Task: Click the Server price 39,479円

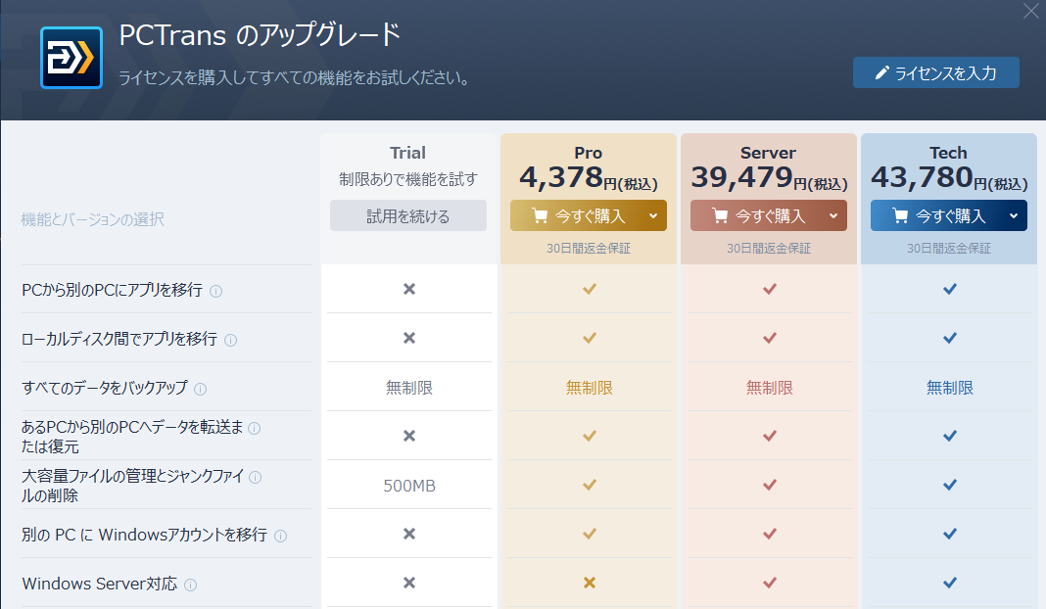Action: [769, 178]
